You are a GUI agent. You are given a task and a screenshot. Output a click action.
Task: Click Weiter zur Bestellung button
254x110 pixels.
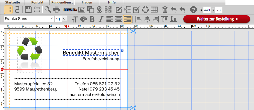click(217, 19)
